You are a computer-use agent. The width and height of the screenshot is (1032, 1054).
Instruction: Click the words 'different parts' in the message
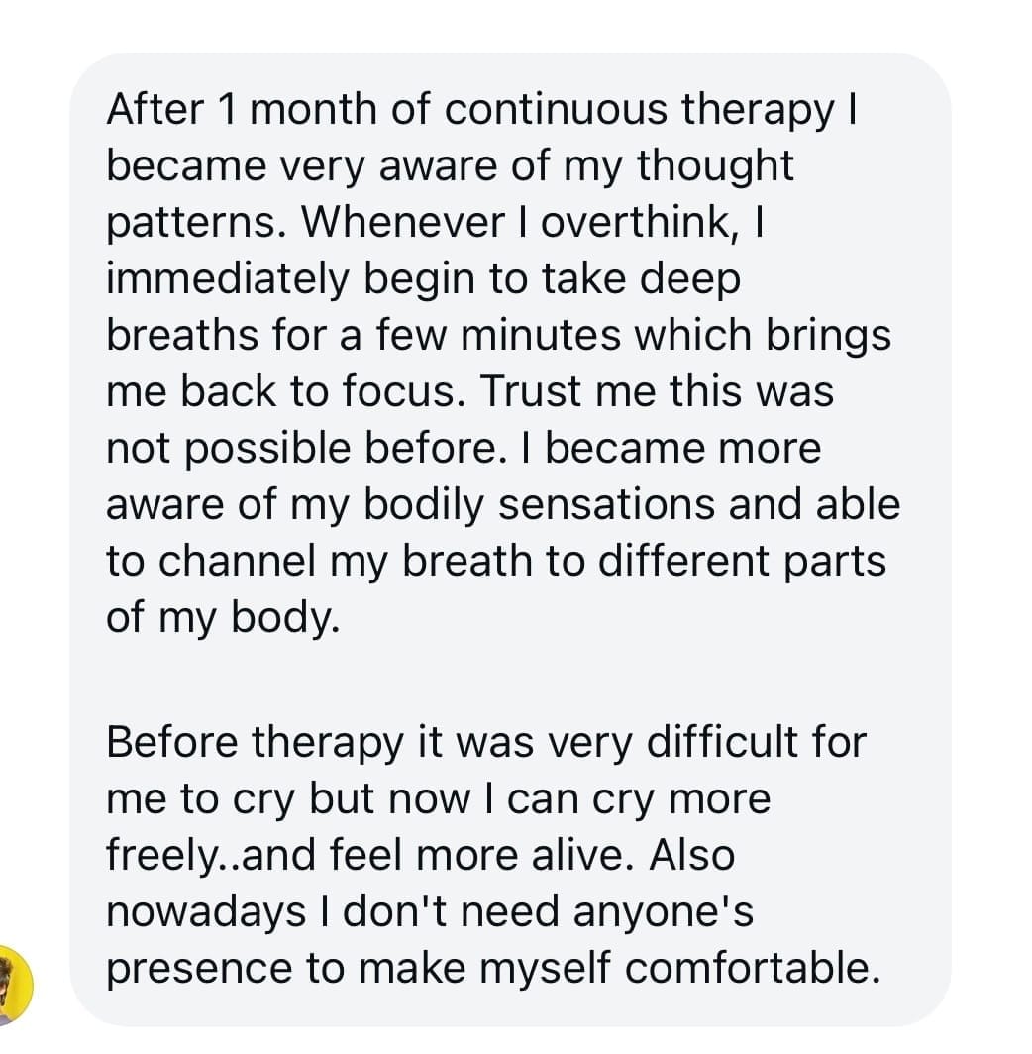coord(743,562)
